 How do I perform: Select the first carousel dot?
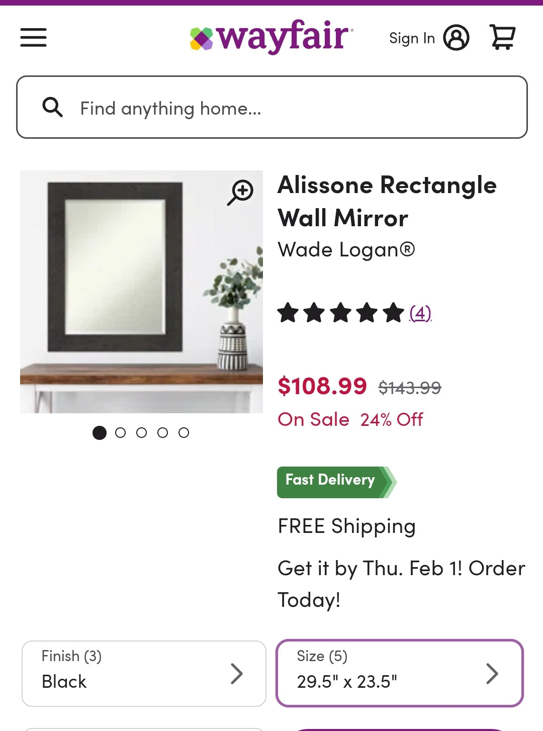point(99,432)
